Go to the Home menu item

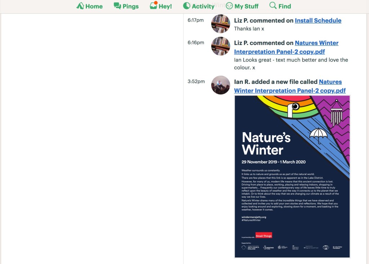click(x=89, y=6)
